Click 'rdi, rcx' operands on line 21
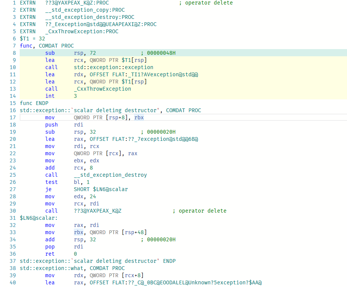Screen dimensions: 347x287 (86, 146)
